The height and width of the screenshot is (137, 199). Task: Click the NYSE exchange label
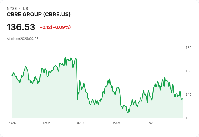point(12,9)
